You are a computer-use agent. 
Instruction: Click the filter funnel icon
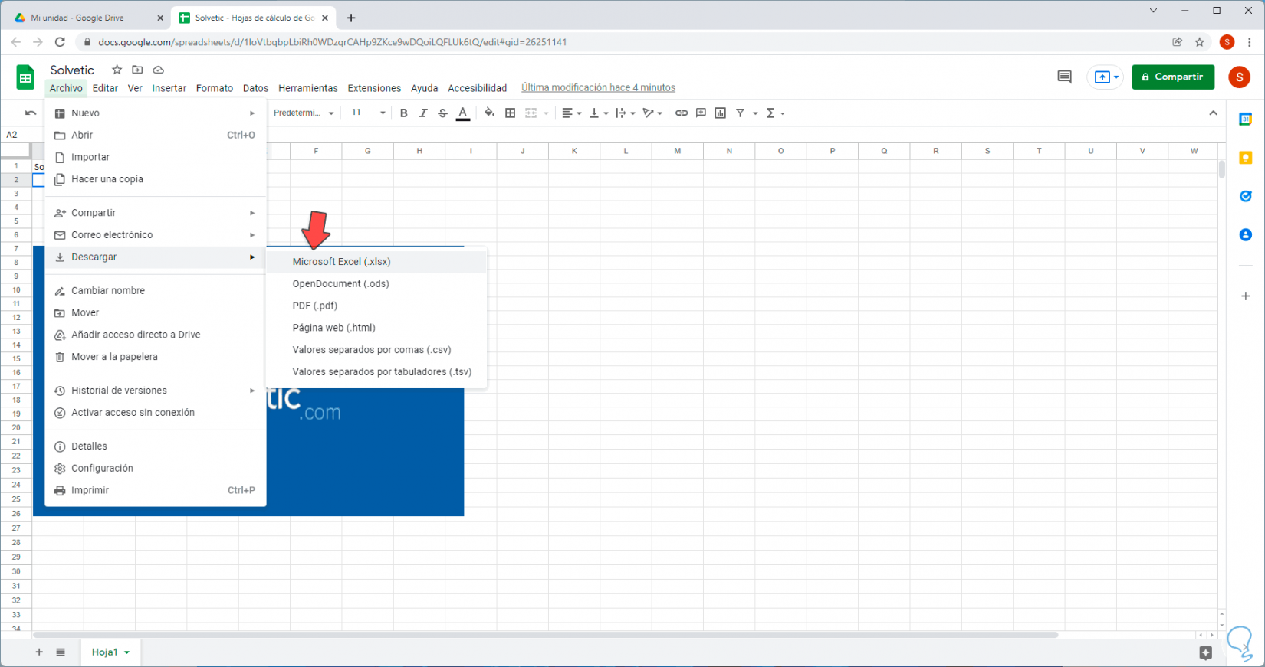tap(741, 113)
